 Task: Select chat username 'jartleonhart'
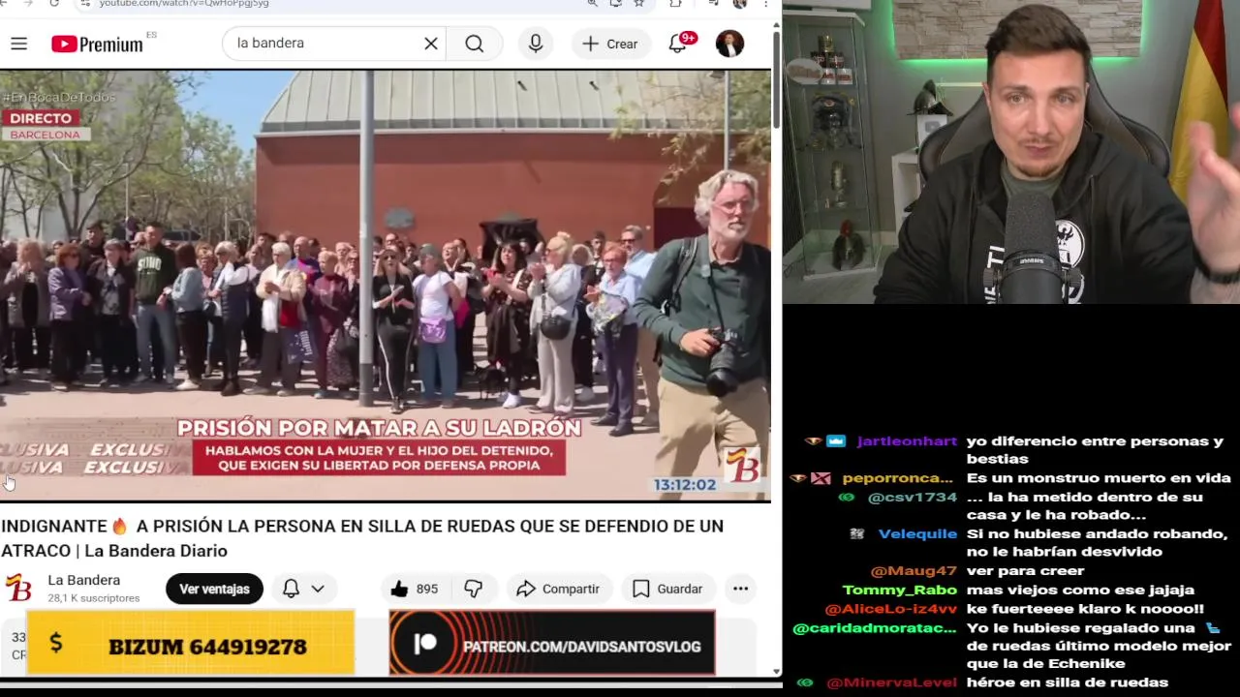click(x=907, y=441)
